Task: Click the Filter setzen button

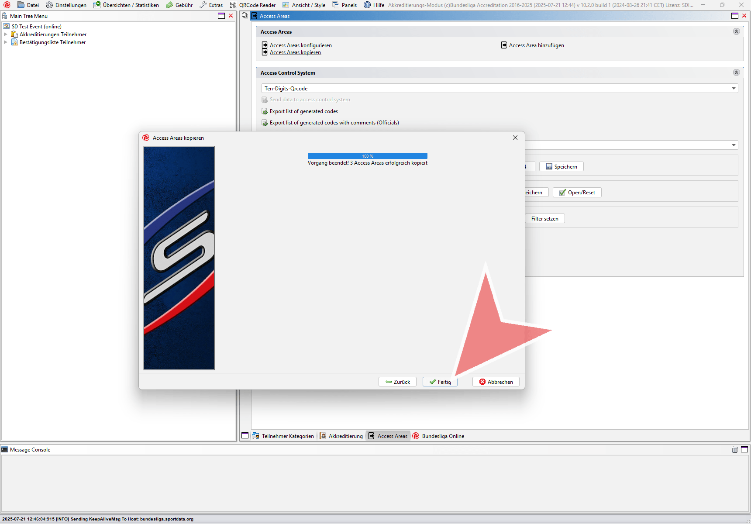Action: [x=544, y=218]
